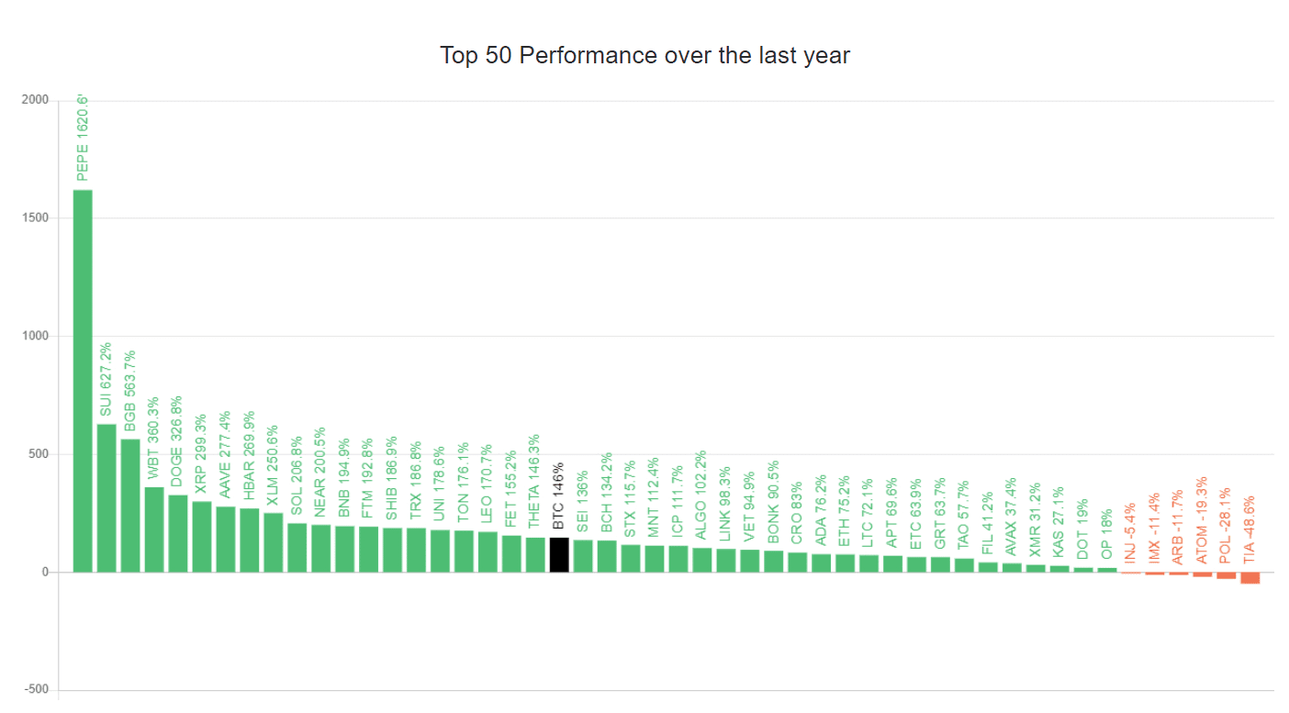This screenshot has height=713, width=1289.
Task: Click the red POL bar
Action: tap(1227, 574)
